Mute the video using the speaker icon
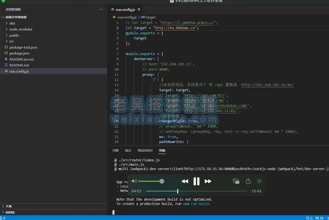This screenshot has height=220, width=329. point(134,181)
